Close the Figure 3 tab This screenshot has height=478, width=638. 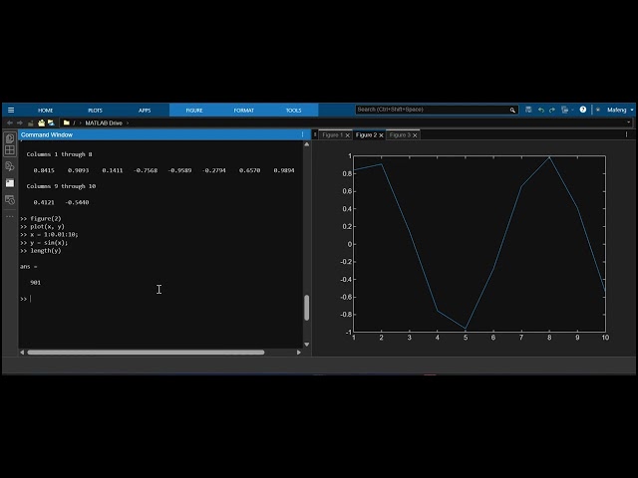tap(415, 135)
